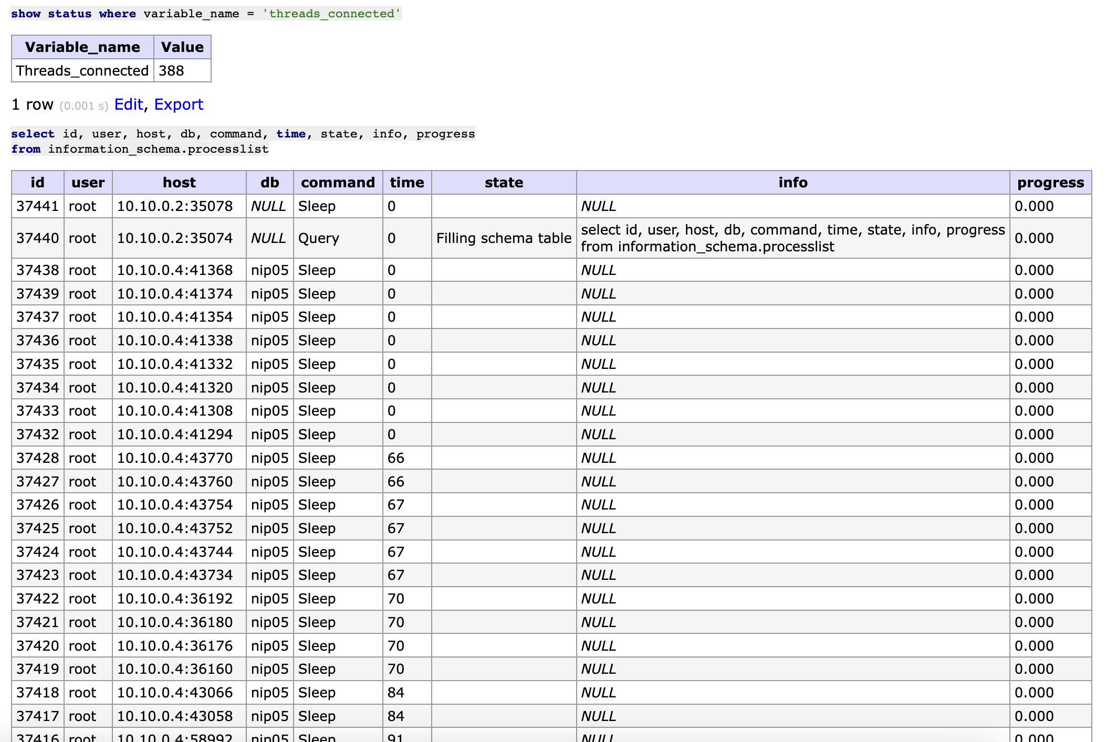Select NULL db cell in row 37441
The width and height of the screenshot is (1106, 742).
pos(270,206)
